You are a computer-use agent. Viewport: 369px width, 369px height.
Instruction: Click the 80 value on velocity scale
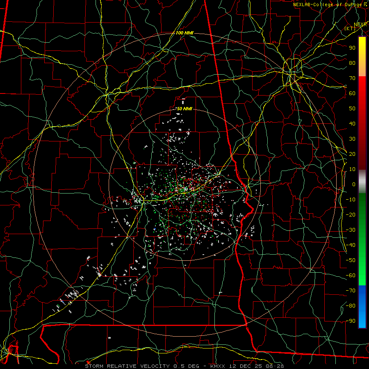click(352, 63)
